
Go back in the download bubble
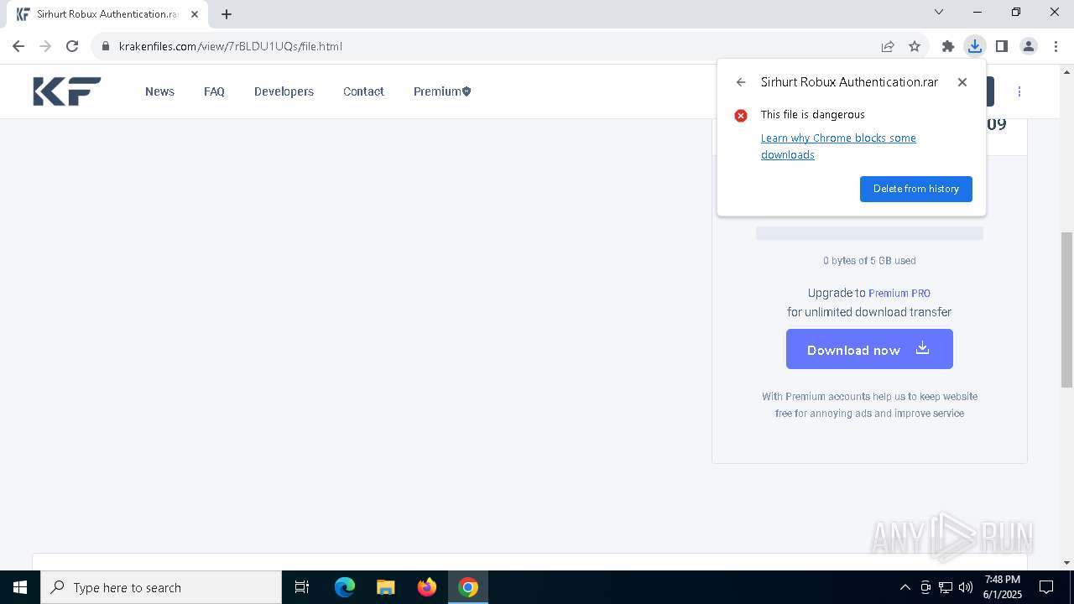(741, 82)
